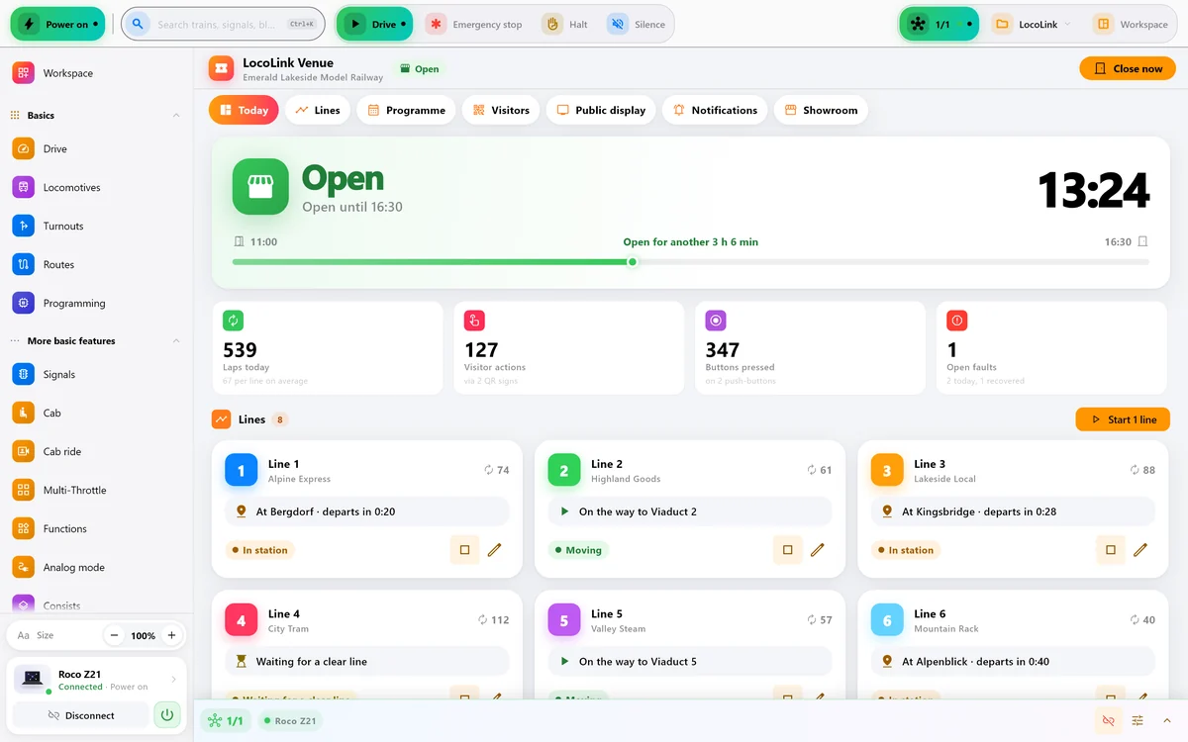The height and width of the screenshot is (742, 1188).
Task: Expand the bottom bar with the up chevron
Action: click(1167, 721)
